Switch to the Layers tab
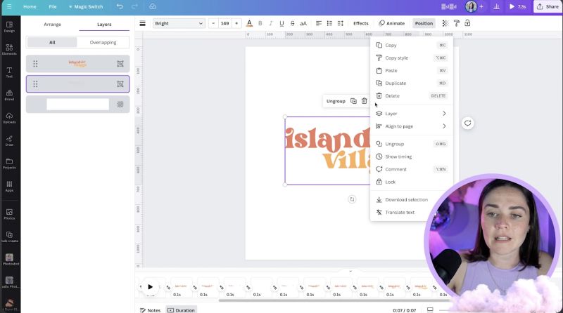 click(x=104, y=25)
